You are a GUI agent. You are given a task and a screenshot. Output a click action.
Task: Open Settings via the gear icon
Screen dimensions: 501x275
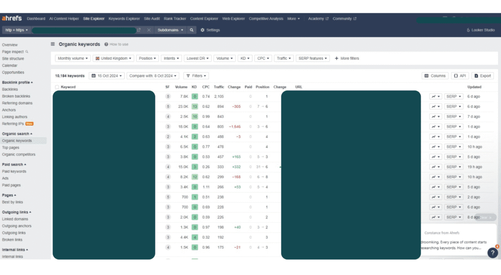tap(203, 30)
